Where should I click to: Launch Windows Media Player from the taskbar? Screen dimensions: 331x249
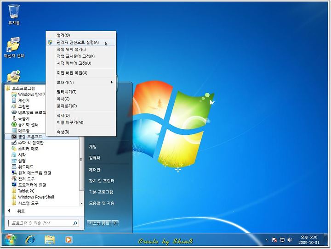[68, 240]
